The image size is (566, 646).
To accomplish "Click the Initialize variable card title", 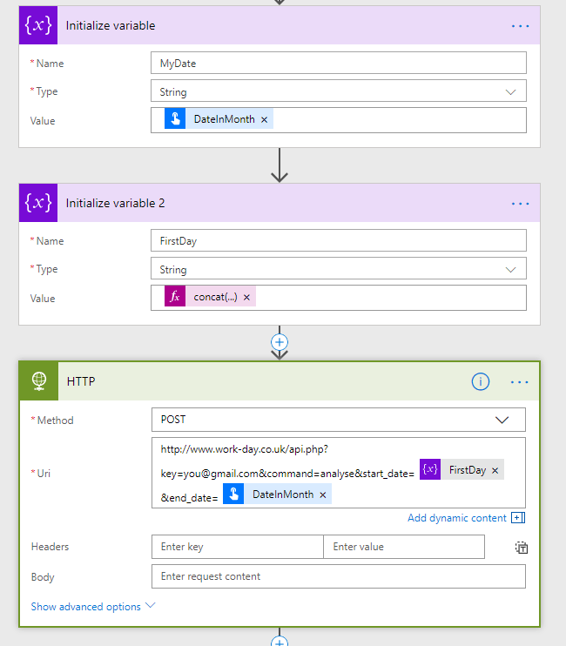I will click(111, 25).
